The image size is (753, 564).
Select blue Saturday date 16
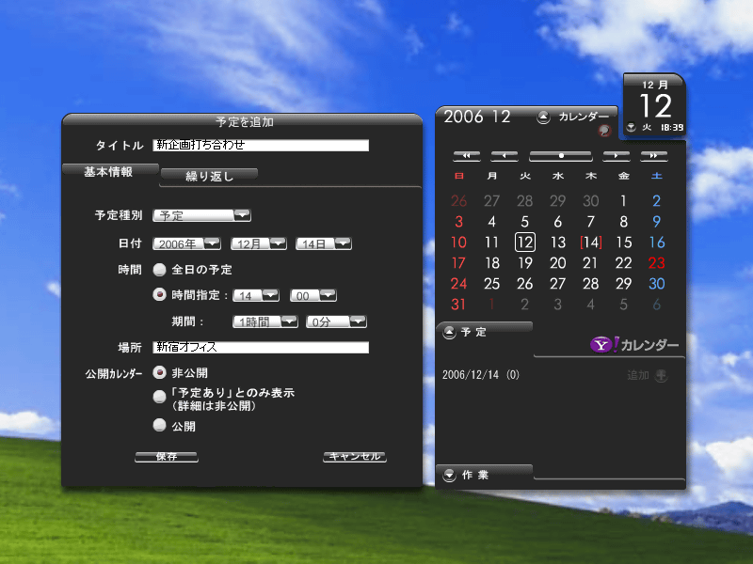click(x=656, y=243)
